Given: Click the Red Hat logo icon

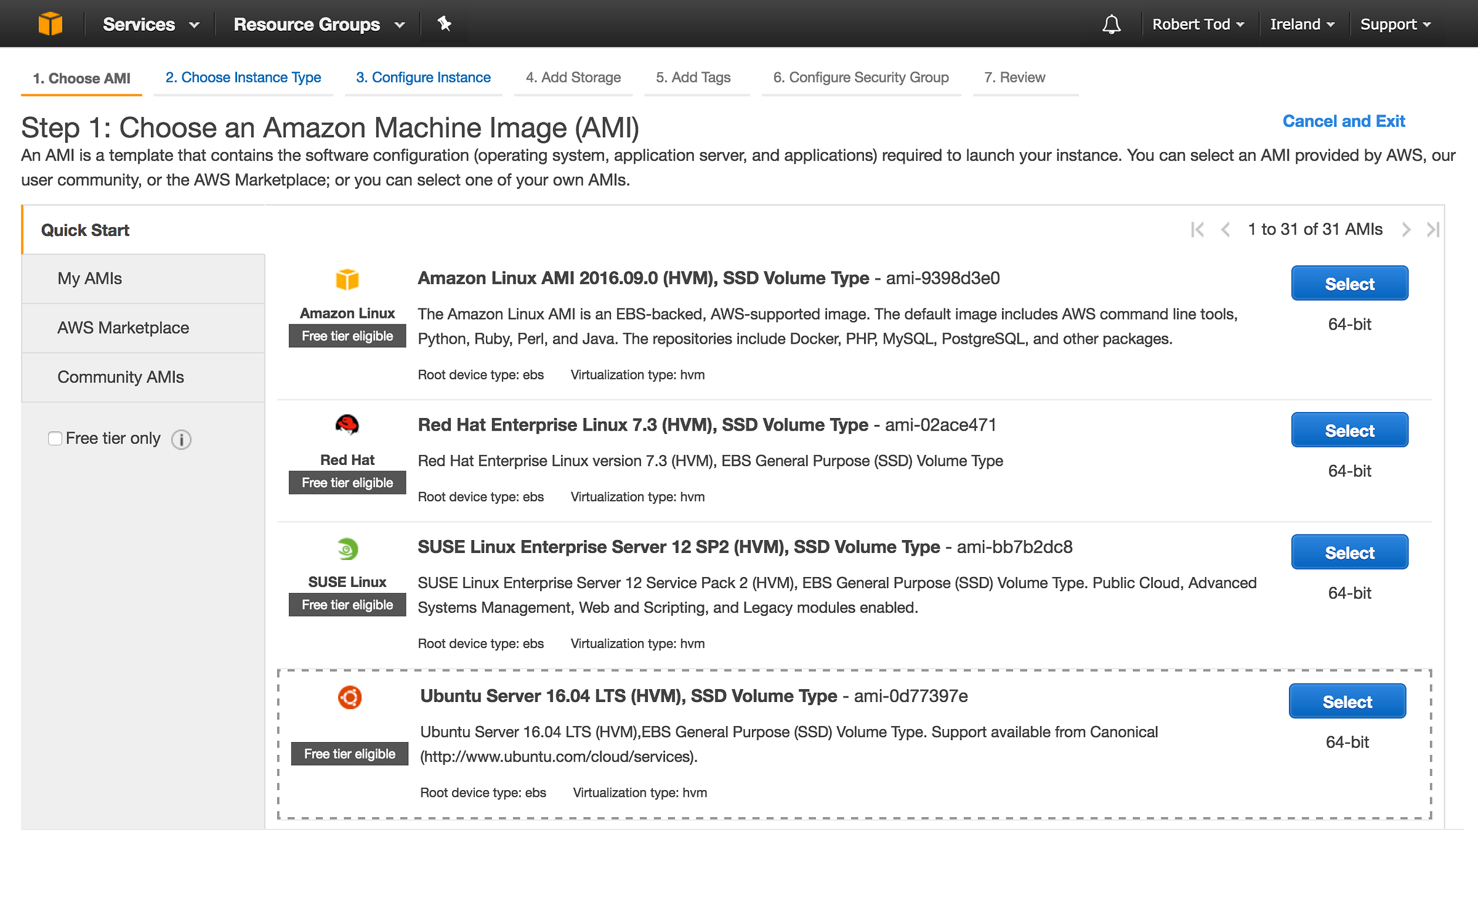Looking at the screenshot, I should click(x=347, y=425).
